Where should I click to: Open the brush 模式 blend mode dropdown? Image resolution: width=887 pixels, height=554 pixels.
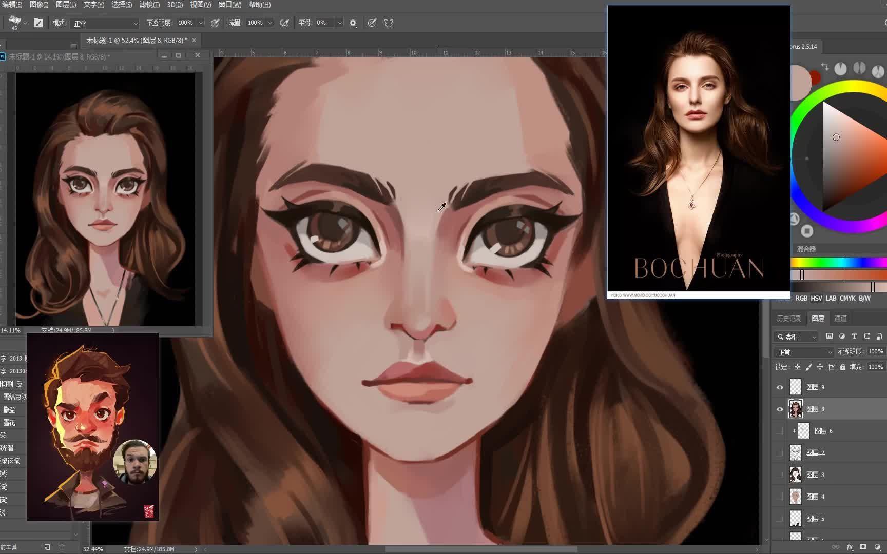click(105, 23)
